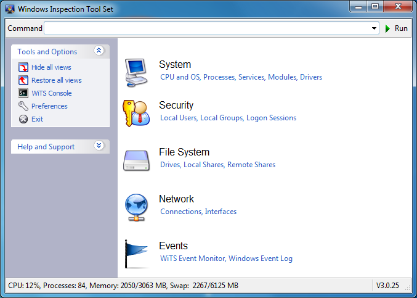Viewport: 417px width, 298px height.
Task: Open the Drives link
Action: pos(170,165)
